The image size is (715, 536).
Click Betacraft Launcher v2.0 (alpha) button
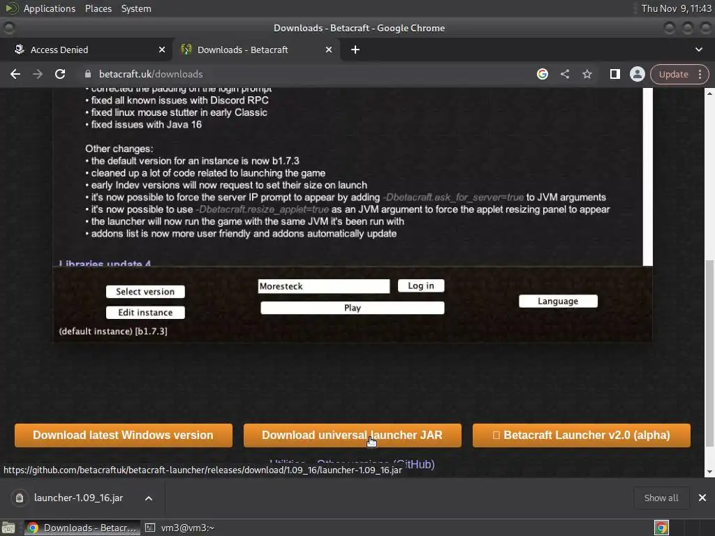(582, 435)
